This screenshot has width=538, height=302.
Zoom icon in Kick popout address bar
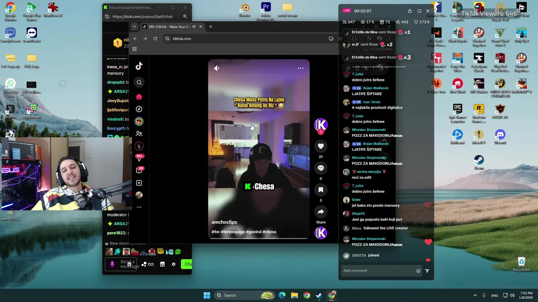(x=185, y=16)
